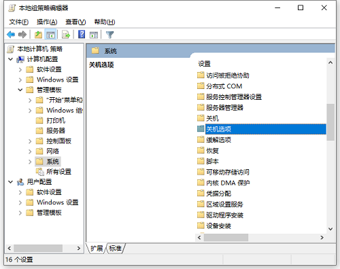Select 驱动程序安装 in list
Screen dimensions: 340x269
click(x=224, y=215)
